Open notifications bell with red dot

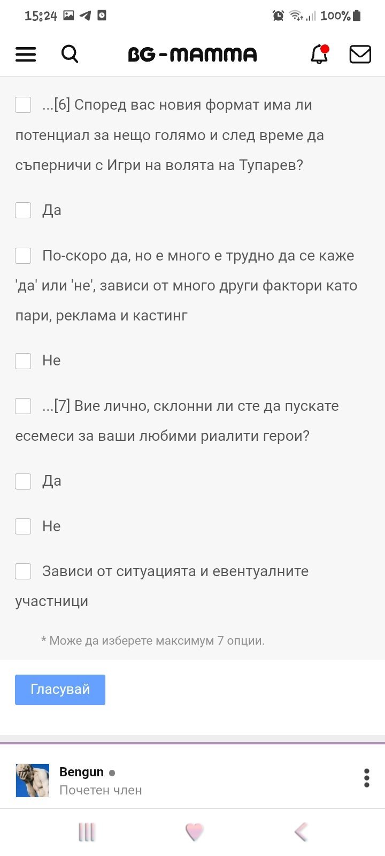click(x=319, y=54)
